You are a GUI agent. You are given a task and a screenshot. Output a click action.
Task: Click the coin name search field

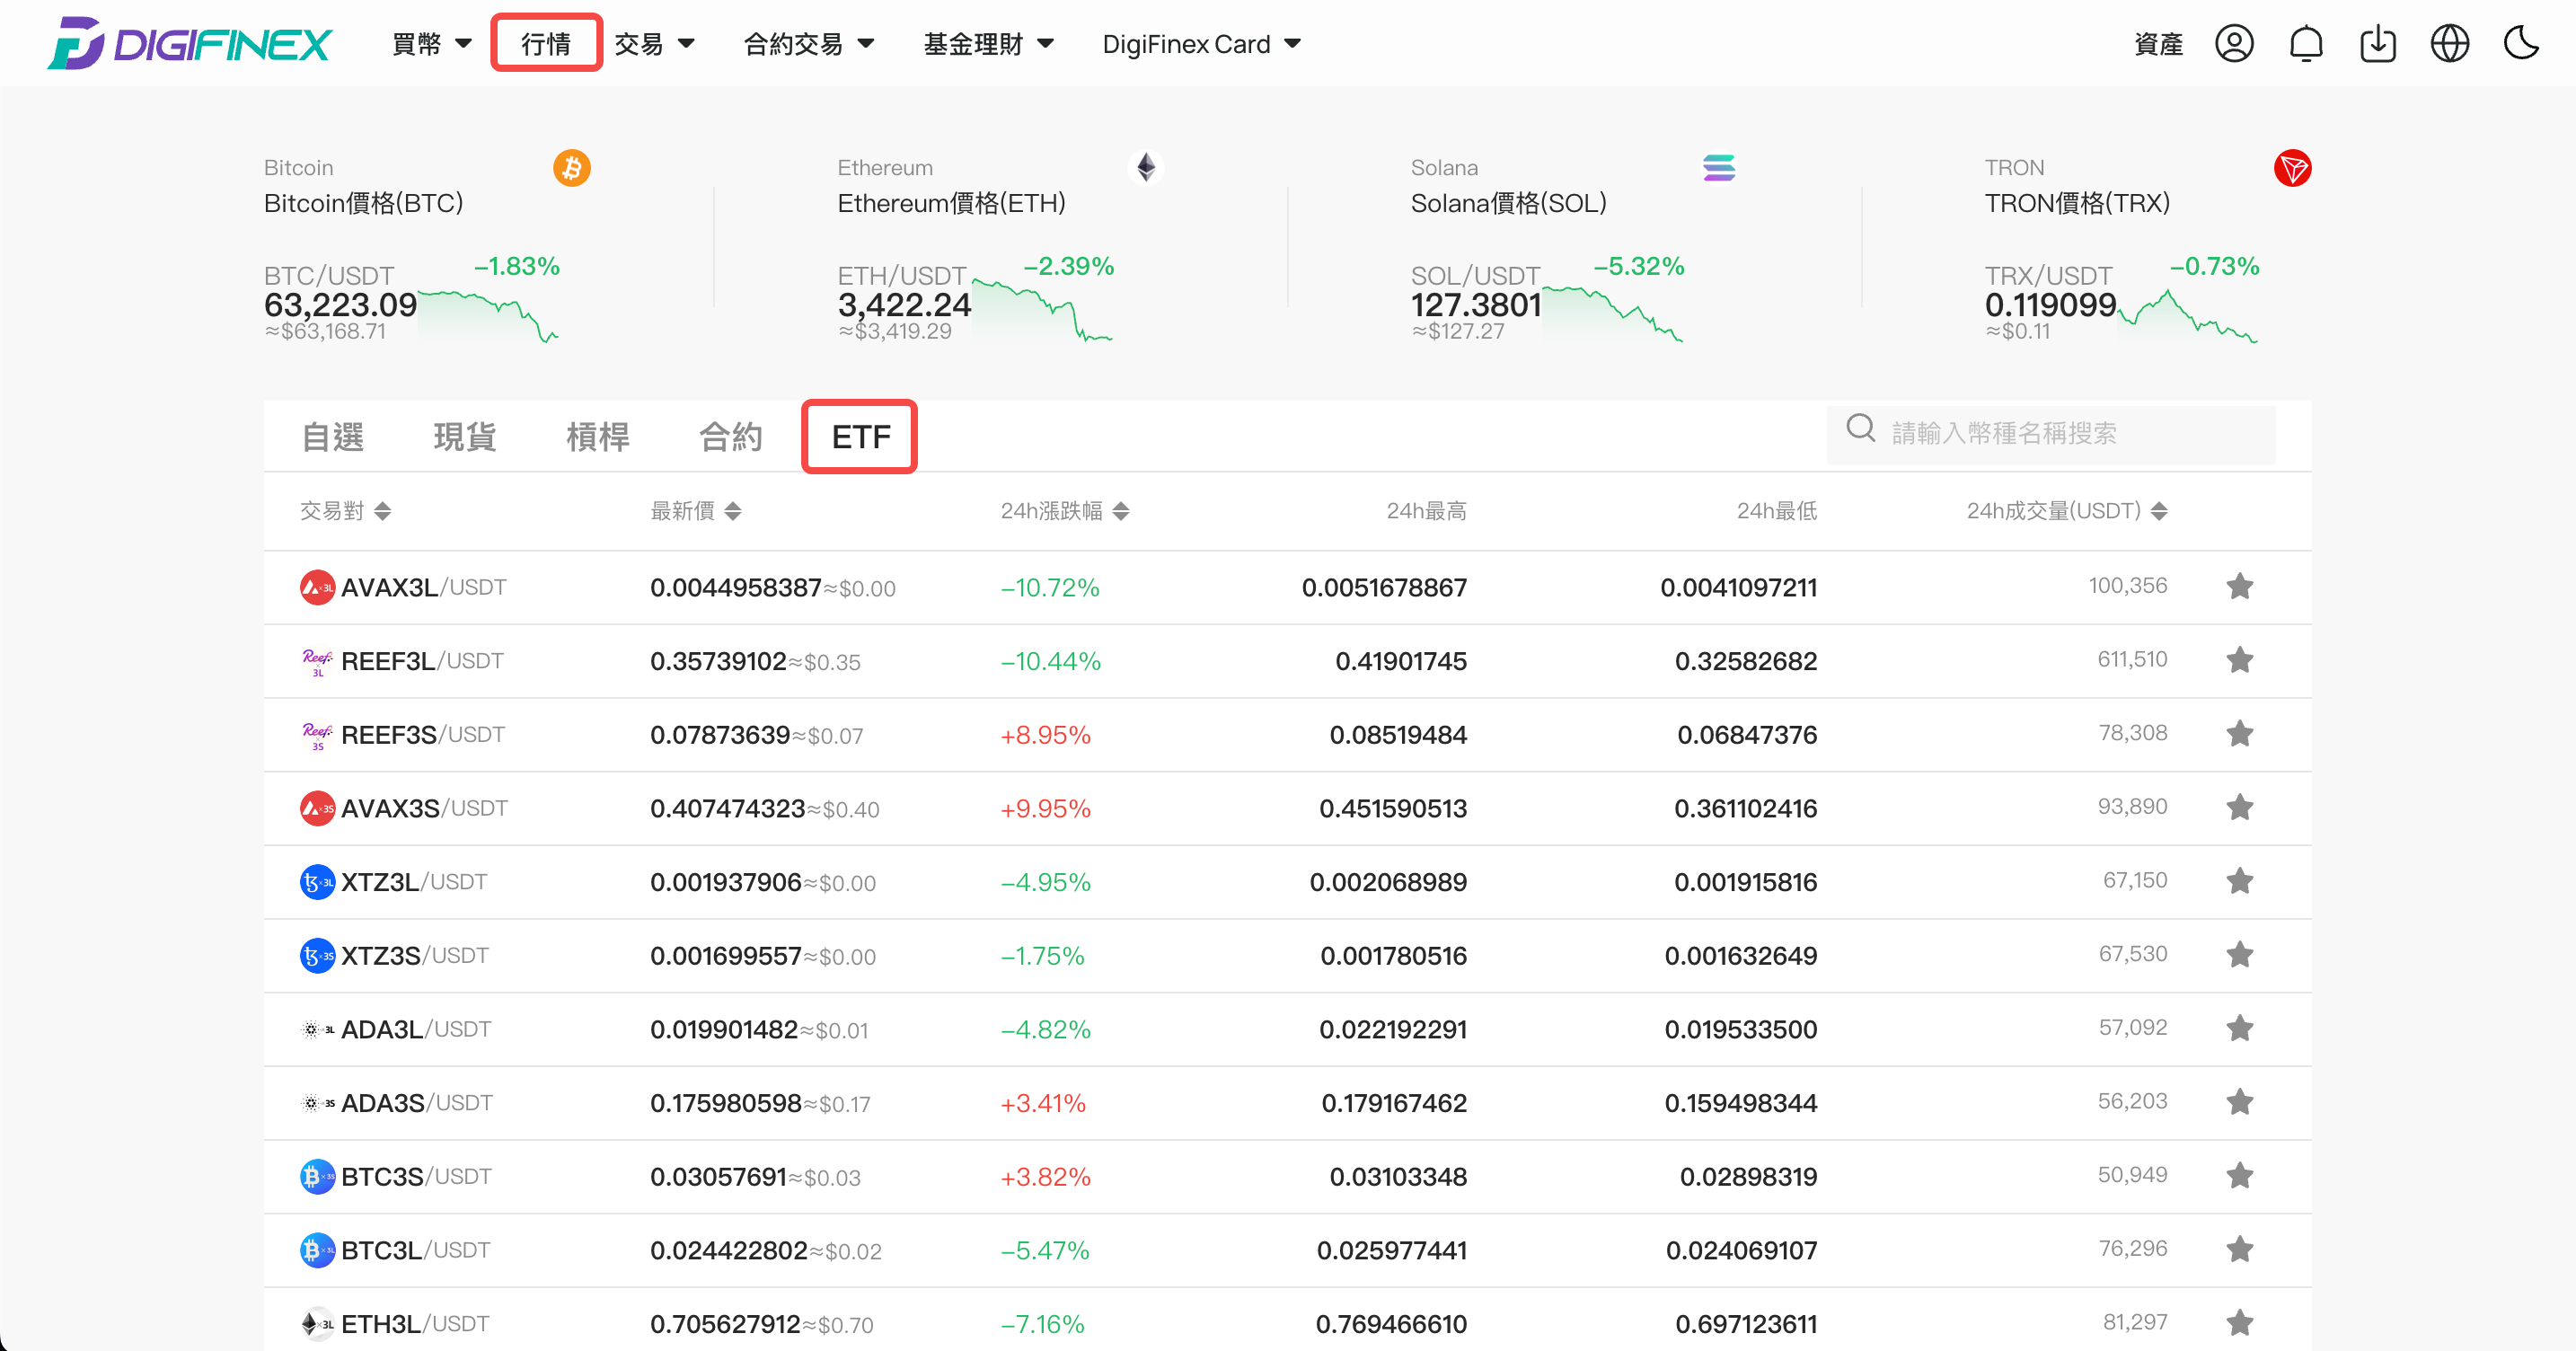[x=2050, y=433]
